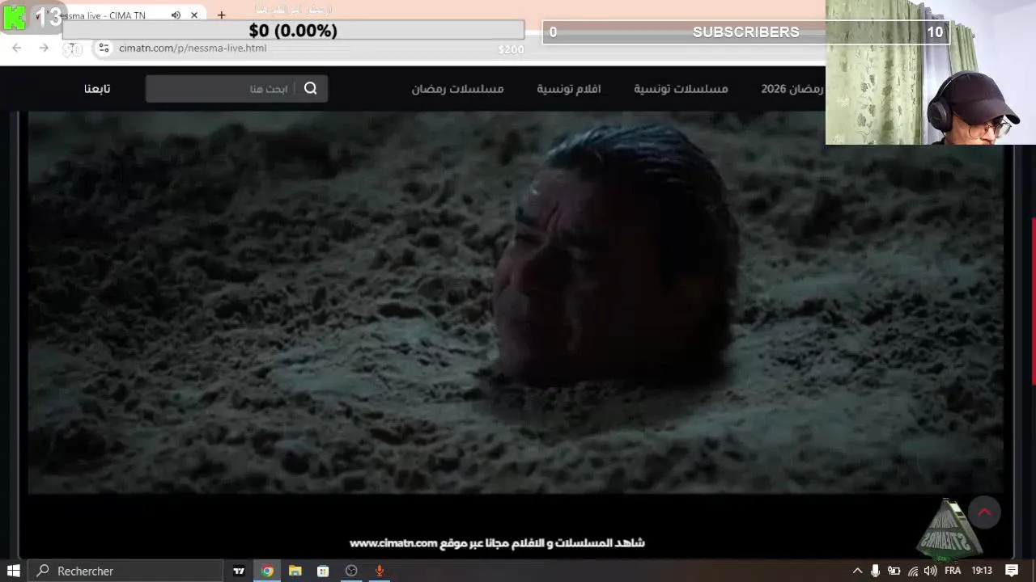1036x582 pixels.
Task: Open the site information icon in the address bar
Action: click(x=104, y=48)
